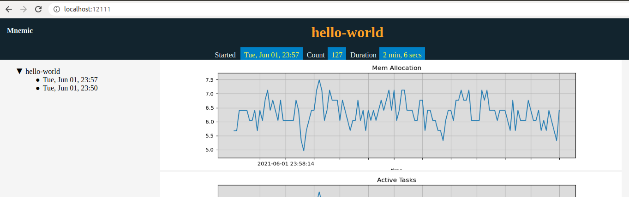Click the Count label in header
The width and height of the screenshot is (629, 197).
316,55
